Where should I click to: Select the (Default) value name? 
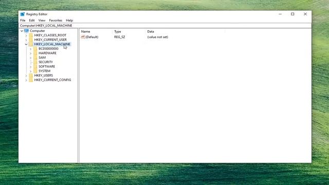click(92, 37)
